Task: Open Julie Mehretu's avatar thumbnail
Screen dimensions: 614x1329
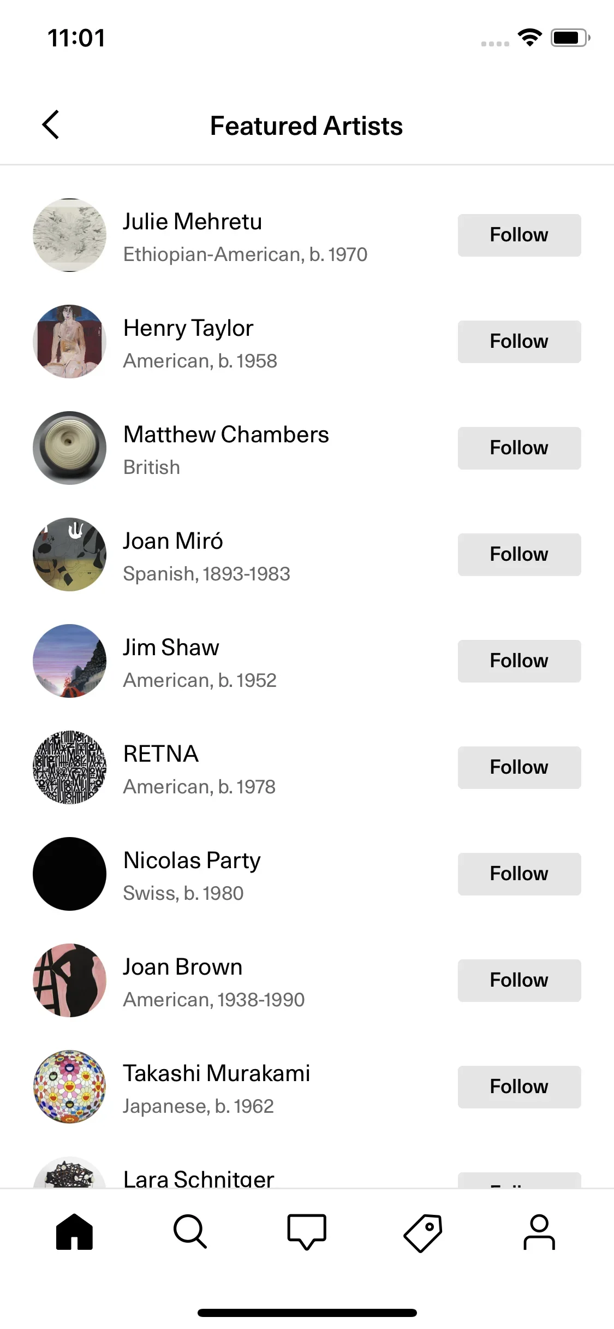Action: tap(69, 235)
